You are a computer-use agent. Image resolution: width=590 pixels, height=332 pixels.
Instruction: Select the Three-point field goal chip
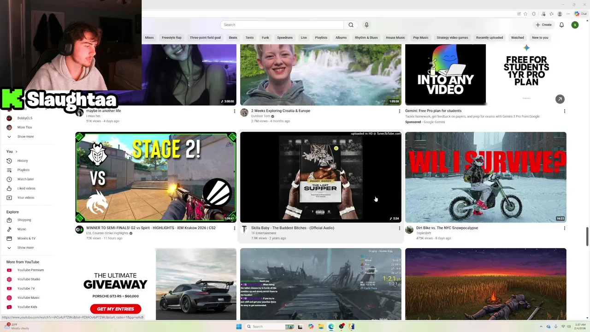205,38
